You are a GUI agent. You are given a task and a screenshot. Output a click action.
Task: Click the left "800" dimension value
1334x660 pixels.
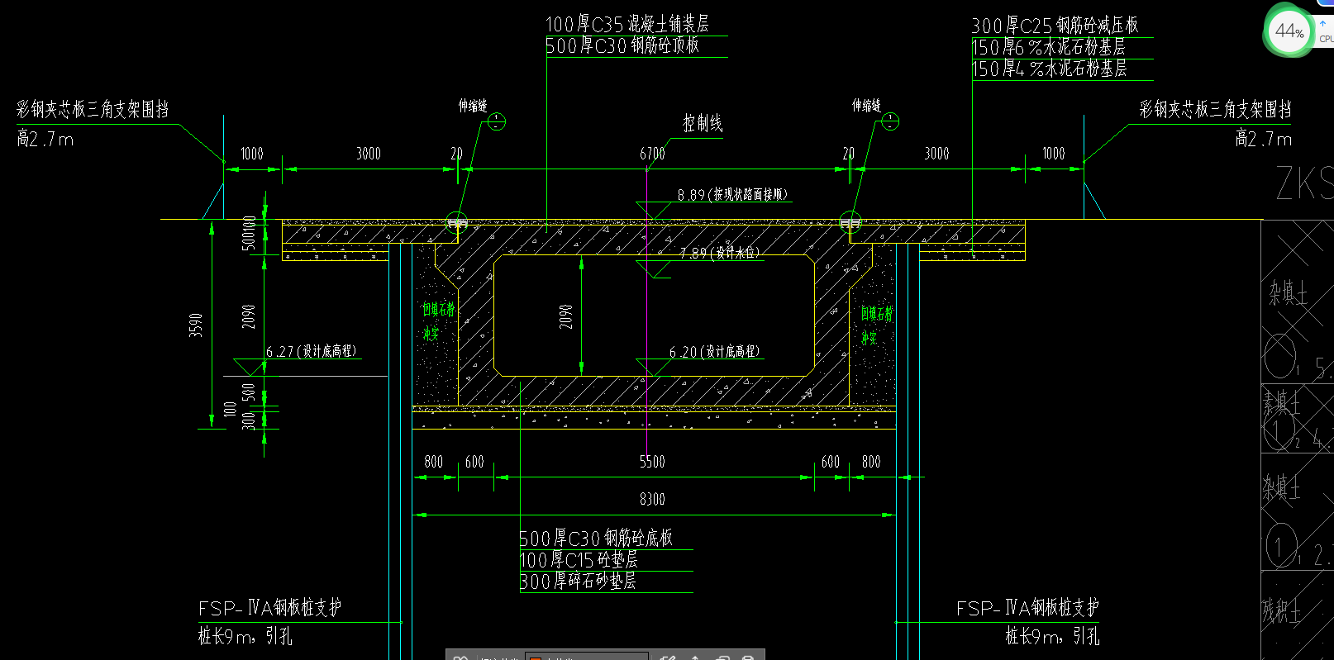coord(434,462)
